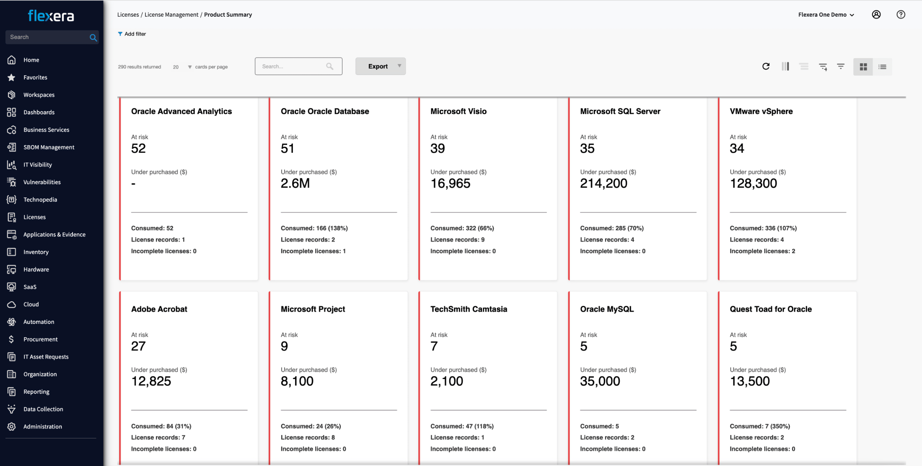Click the refresh results icon
This screenshot has height=466, width=922.
766,67
